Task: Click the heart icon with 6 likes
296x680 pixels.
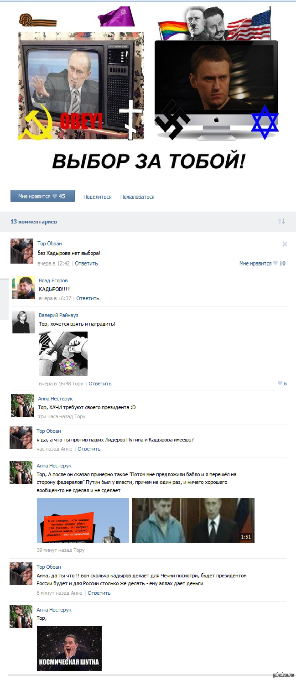Action: click(x=280, y=384)
